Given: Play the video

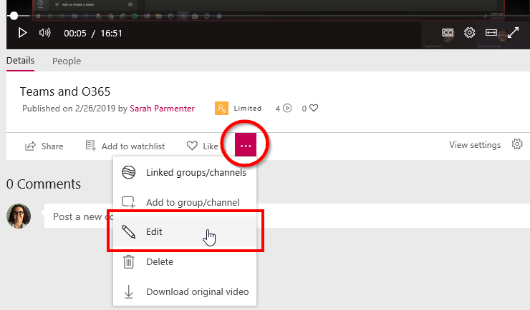Looking at the screenshot, I should point(22,33).
